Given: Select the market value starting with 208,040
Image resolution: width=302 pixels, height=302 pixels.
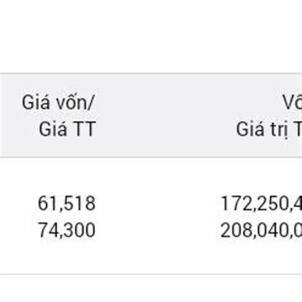Looking at the screenshot, I should coord(261,230).
